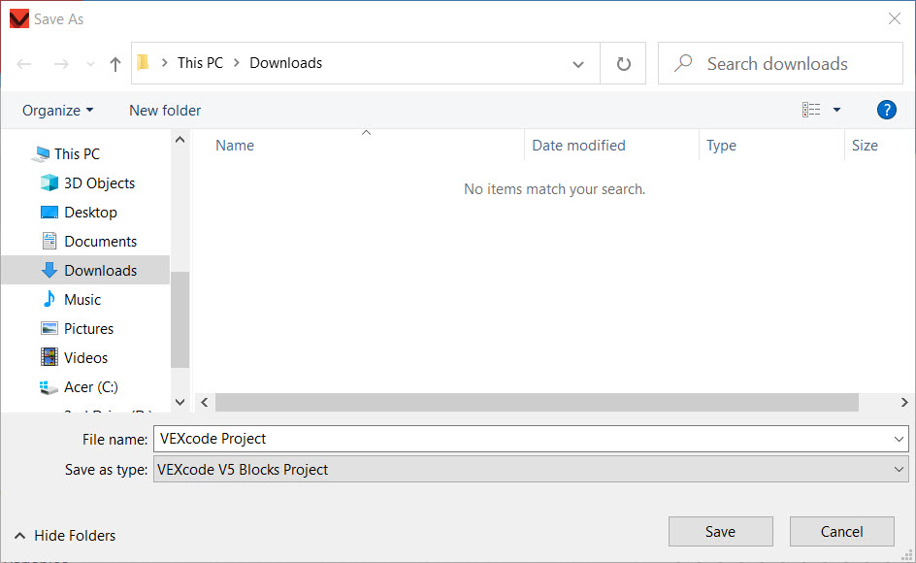Click the VEXcode logo in title bar
Viewport: 916px width, 563px height.
[19, 18]
